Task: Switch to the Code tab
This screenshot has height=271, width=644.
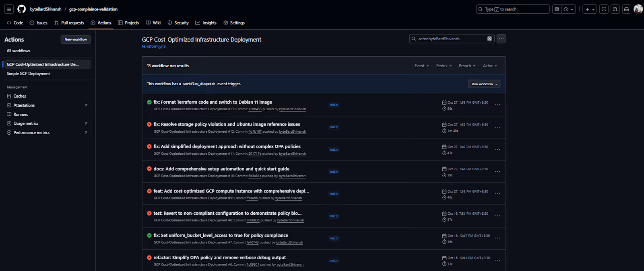Action: pos(15,23)
